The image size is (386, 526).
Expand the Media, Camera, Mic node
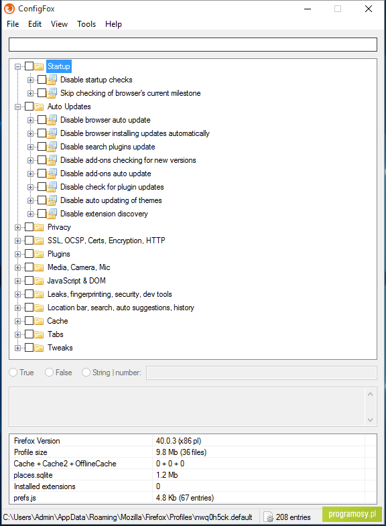pos(18,268)
